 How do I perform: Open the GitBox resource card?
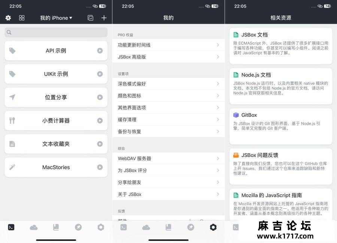coord(281,127)
